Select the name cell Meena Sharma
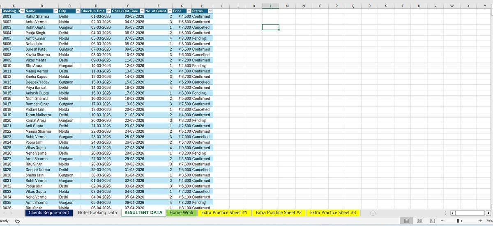 [x=41, y=131]
